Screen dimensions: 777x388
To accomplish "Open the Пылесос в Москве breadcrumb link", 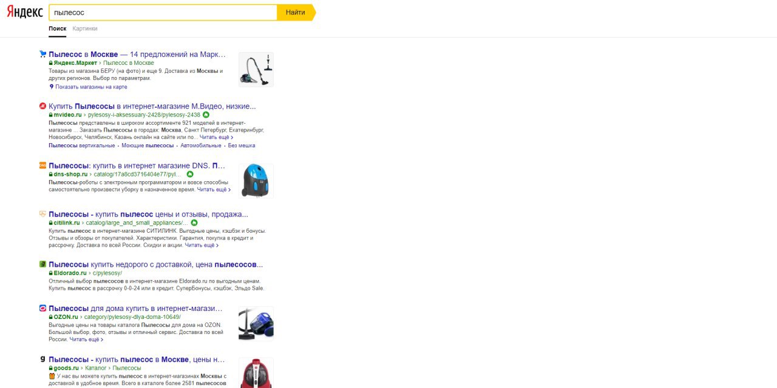I will (129, 63).
